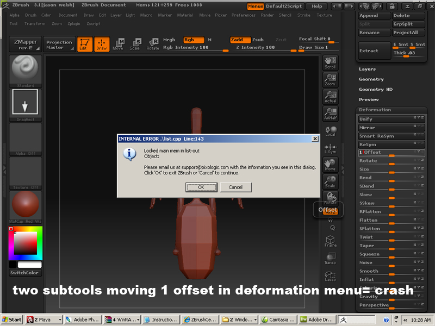Open Adobe Dreamweaver from the taskbar

click(318, 319)
